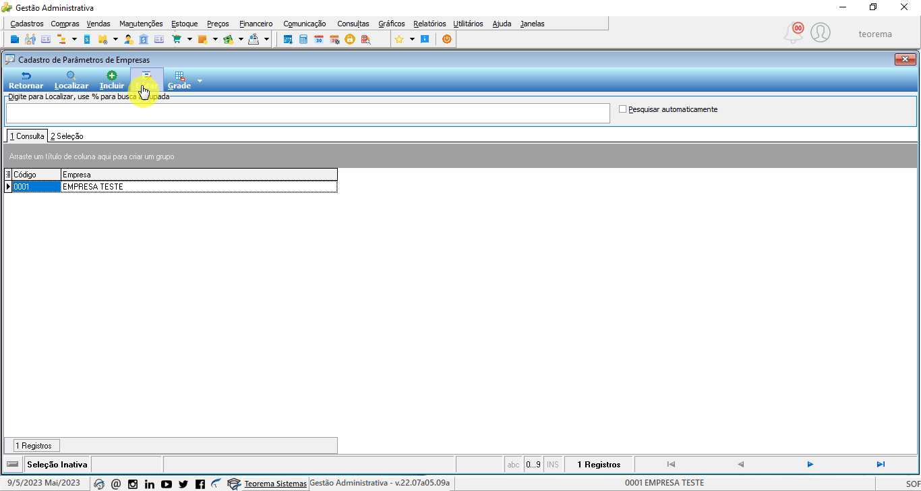Open the YouTube icon in status bar
The image size is (921, 491).
point(167,484)
